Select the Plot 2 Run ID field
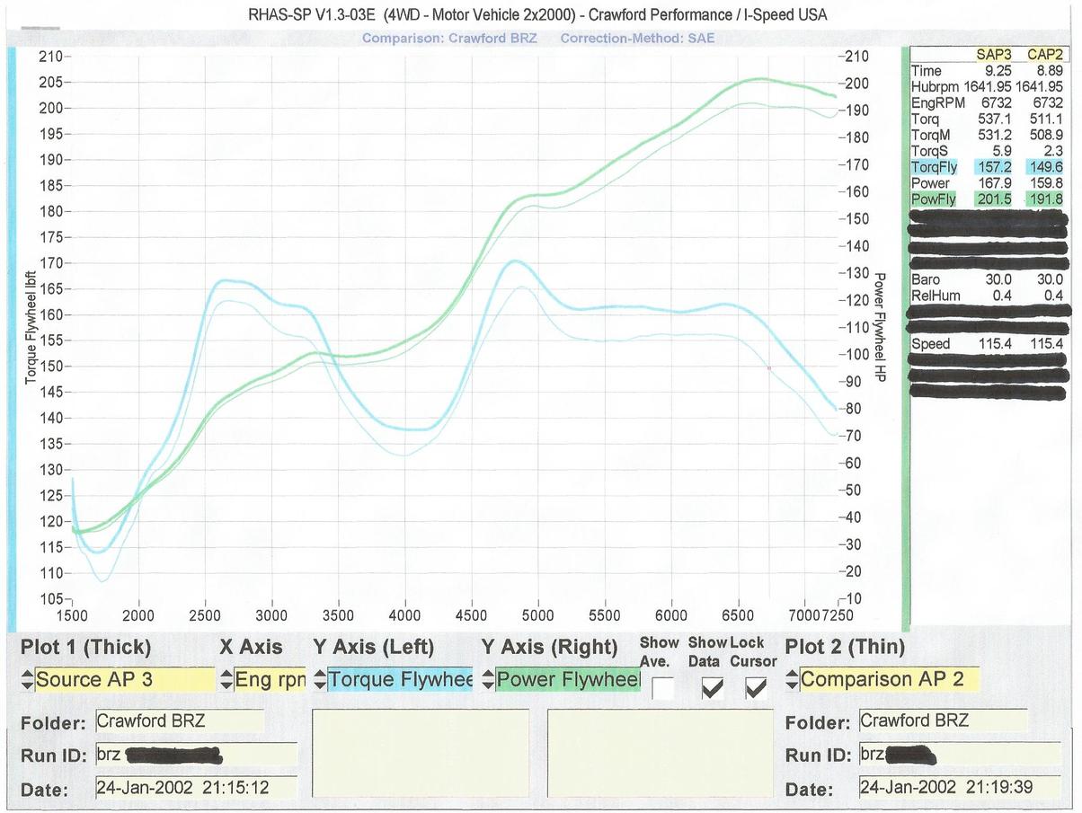This screenshot has height=813, width=1082. click(942, 755)
